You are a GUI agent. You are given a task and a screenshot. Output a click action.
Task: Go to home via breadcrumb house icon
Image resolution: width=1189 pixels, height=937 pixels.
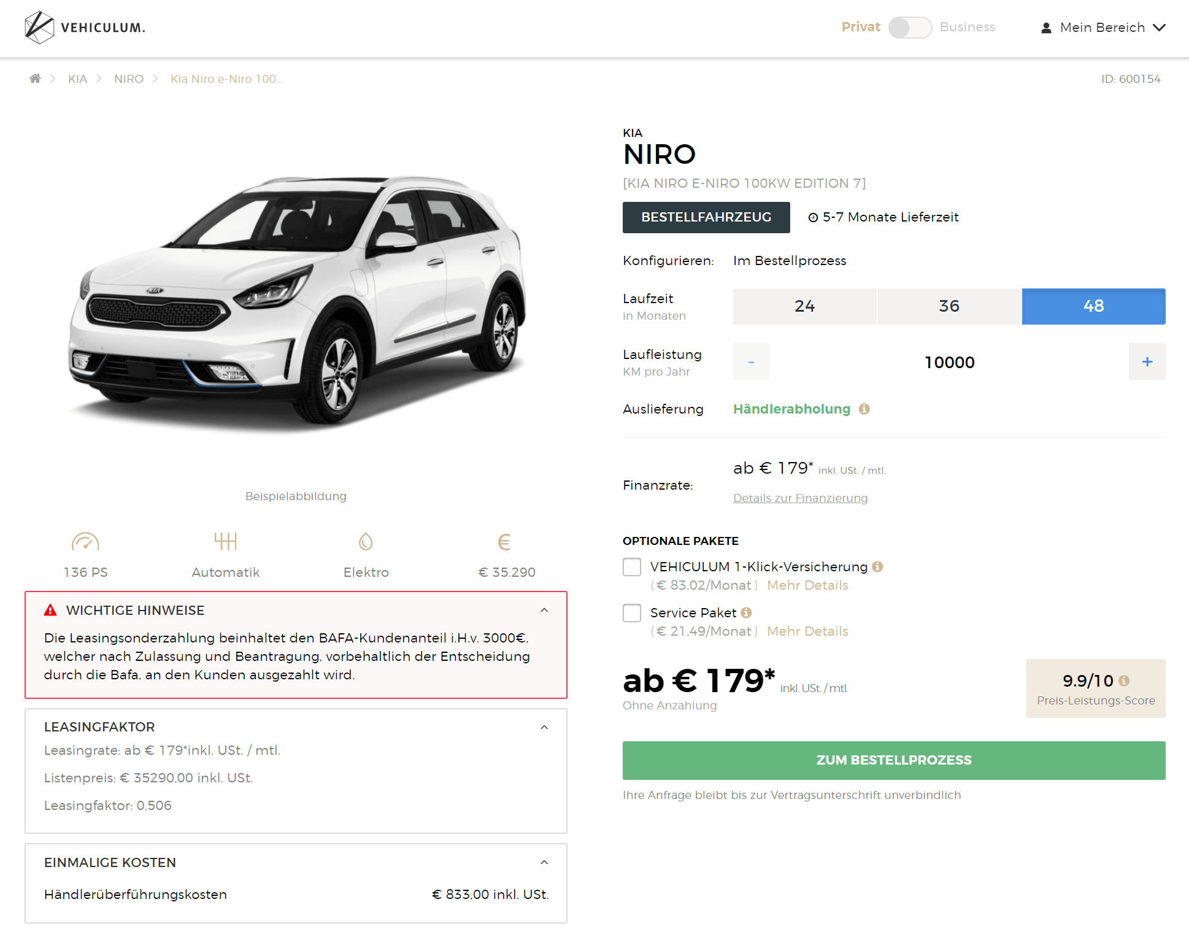pos(35,79)
